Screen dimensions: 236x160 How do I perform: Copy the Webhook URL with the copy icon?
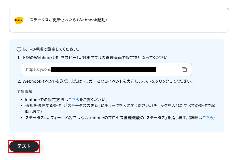184,69
